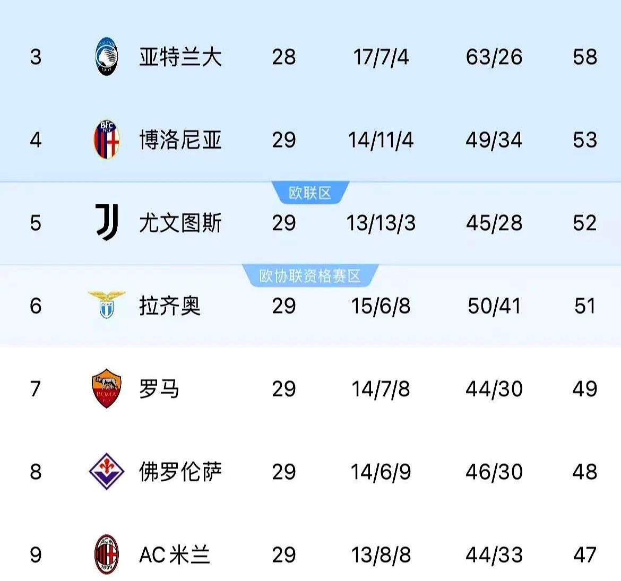This screenshot has width=621, height=581.
Task: Click the Fiorentina purple lily crest
Action: [107, 471]
